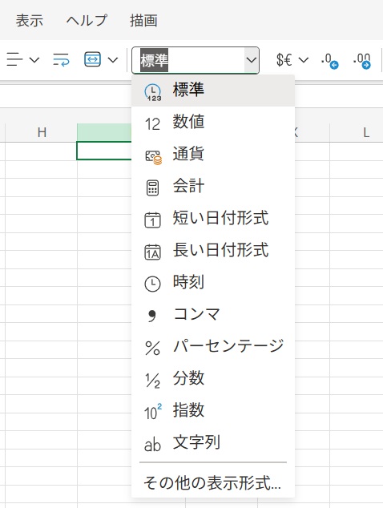This screenshot has height=508, width=383.
Task: Select the 数値 number format
Action: click(213, 123)
